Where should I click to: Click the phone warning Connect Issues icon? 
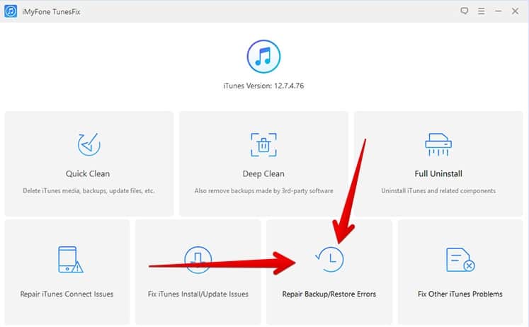tap(70, 259)
